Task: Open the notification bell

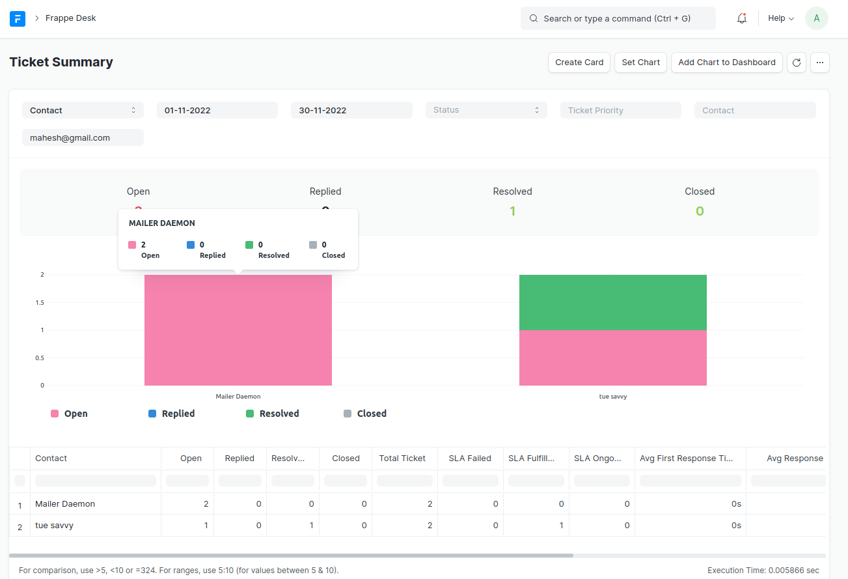Action: tap(741, 18)
